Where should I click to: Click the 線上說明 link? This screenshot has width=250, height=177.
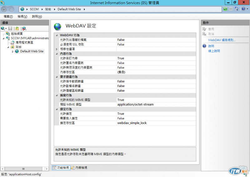pos(214,51)
